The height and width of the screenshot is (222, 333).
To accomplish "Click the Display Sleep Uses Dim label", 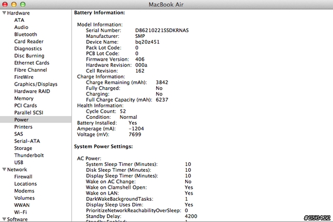I will coord(114,205).
